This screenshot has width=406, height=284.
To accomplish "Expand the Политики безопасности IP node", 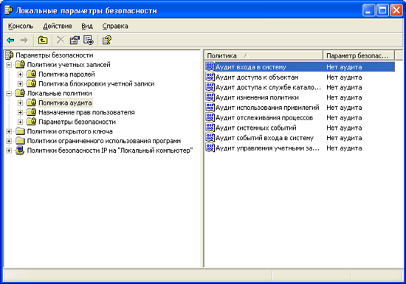I will [9, 150].
